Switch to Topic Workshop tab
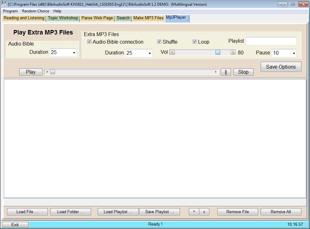The height and width of the screenshot is (229, 310). point(63,18)
